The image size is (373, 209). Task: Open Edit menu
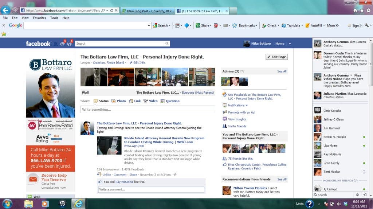click(15, 18)
